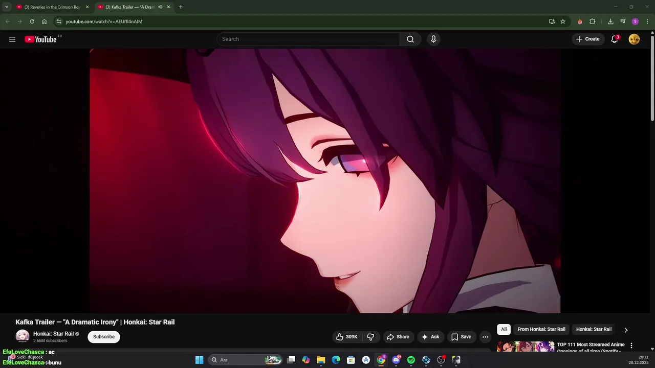
Task: Open Windows Start menu
Action: (200, 360)
